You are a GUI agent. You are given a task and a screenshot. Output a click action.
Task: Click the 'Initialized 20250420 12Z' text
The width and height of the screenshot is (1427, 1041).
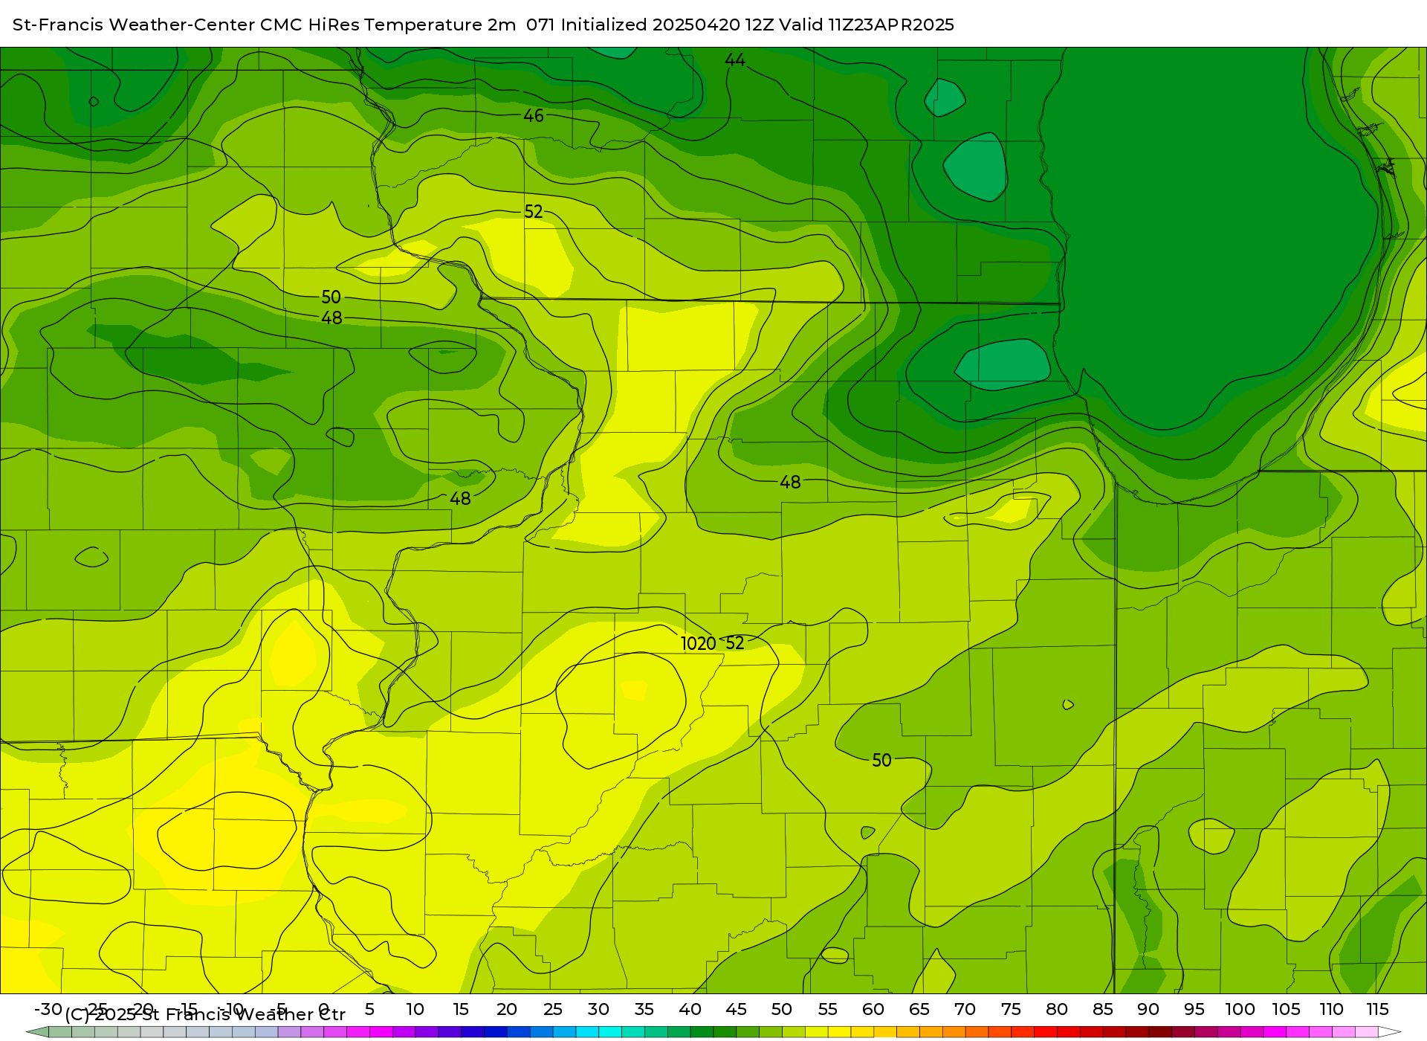coord(667,25)
